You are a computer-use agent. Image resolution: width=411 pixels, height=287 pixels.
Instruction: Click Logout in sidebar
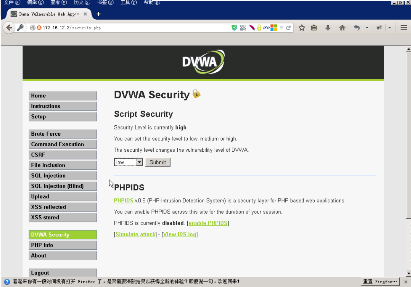[63, 273]
